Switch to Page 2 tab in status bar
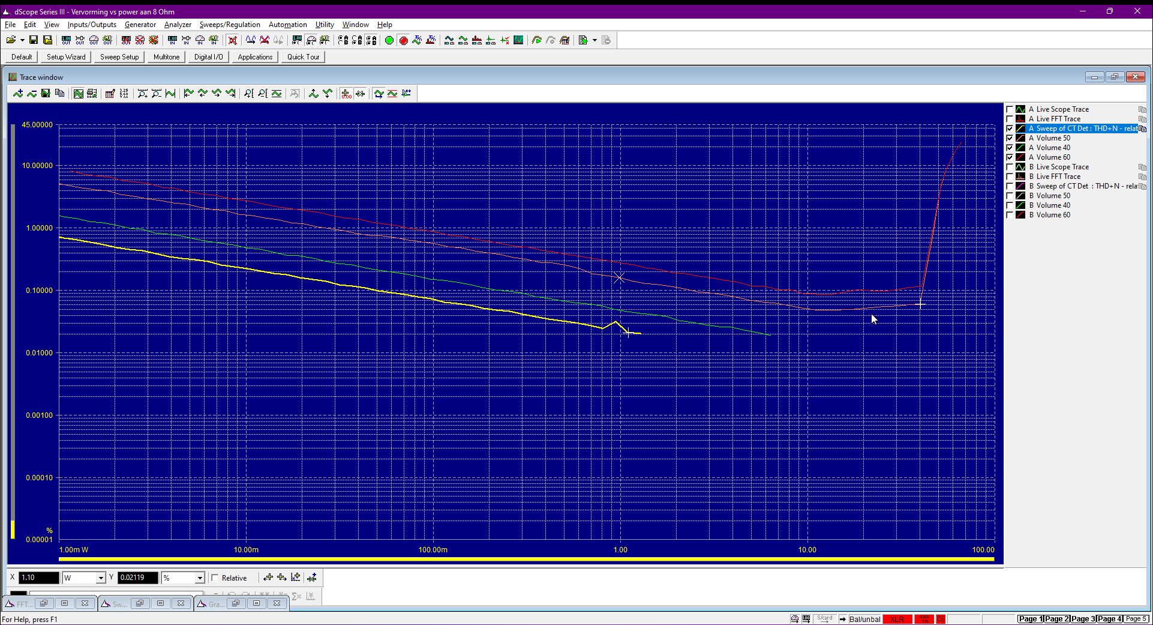The height and width of the screenshot is (625, 1153). coord(1056,619)
